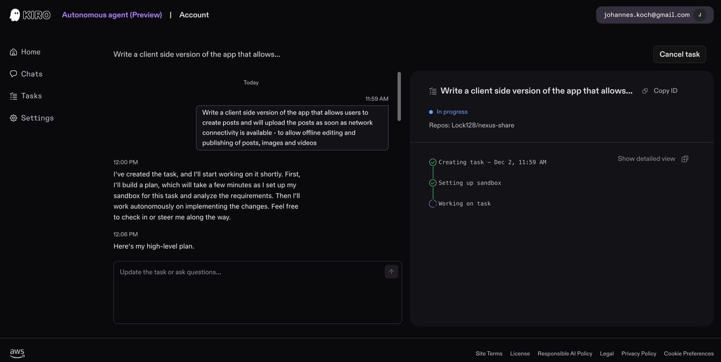The height and width of the screenshot is (362, 721).
Task: Click the copy icon beside Copy ID
Action: (645, 91)
